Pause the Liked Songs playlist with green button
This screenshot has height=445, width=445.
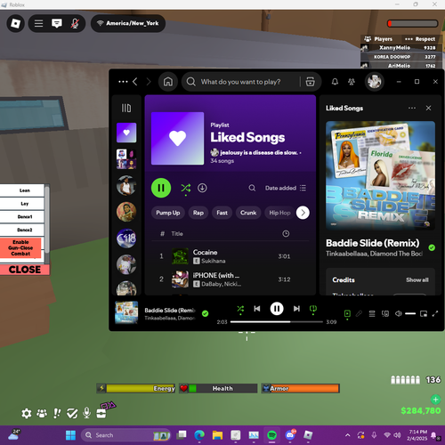tap(161, 188)
